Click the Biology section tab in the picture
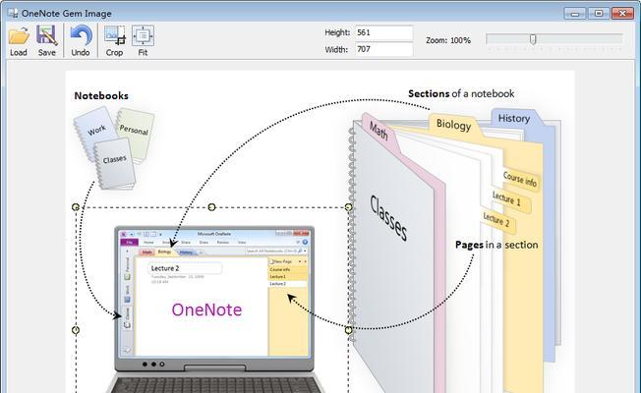 [x=454, y=124]
